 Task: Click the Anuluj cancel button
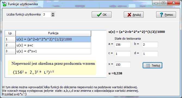point(134,15)
